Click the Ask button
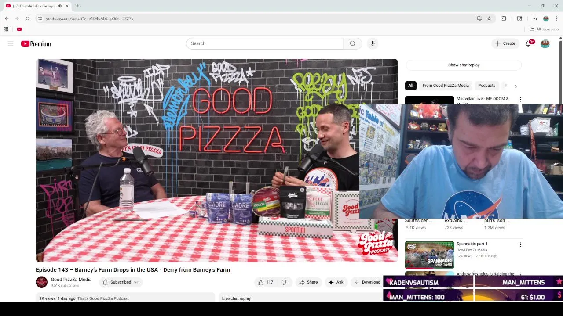Viewport: 563px width, 316px height. (336, 282)
